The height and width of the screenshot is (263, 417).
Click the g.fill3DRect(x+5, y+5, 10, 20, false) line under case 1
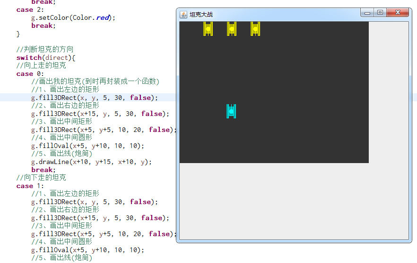(104, 234)
